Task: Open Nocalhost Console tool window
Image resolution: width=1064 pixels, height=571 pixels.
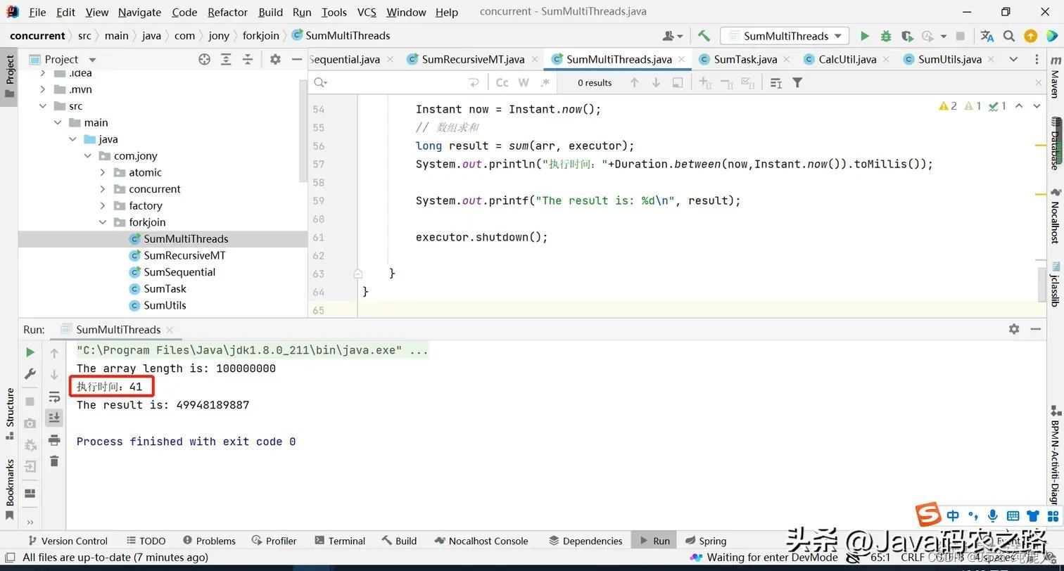Action: point(481,541)
